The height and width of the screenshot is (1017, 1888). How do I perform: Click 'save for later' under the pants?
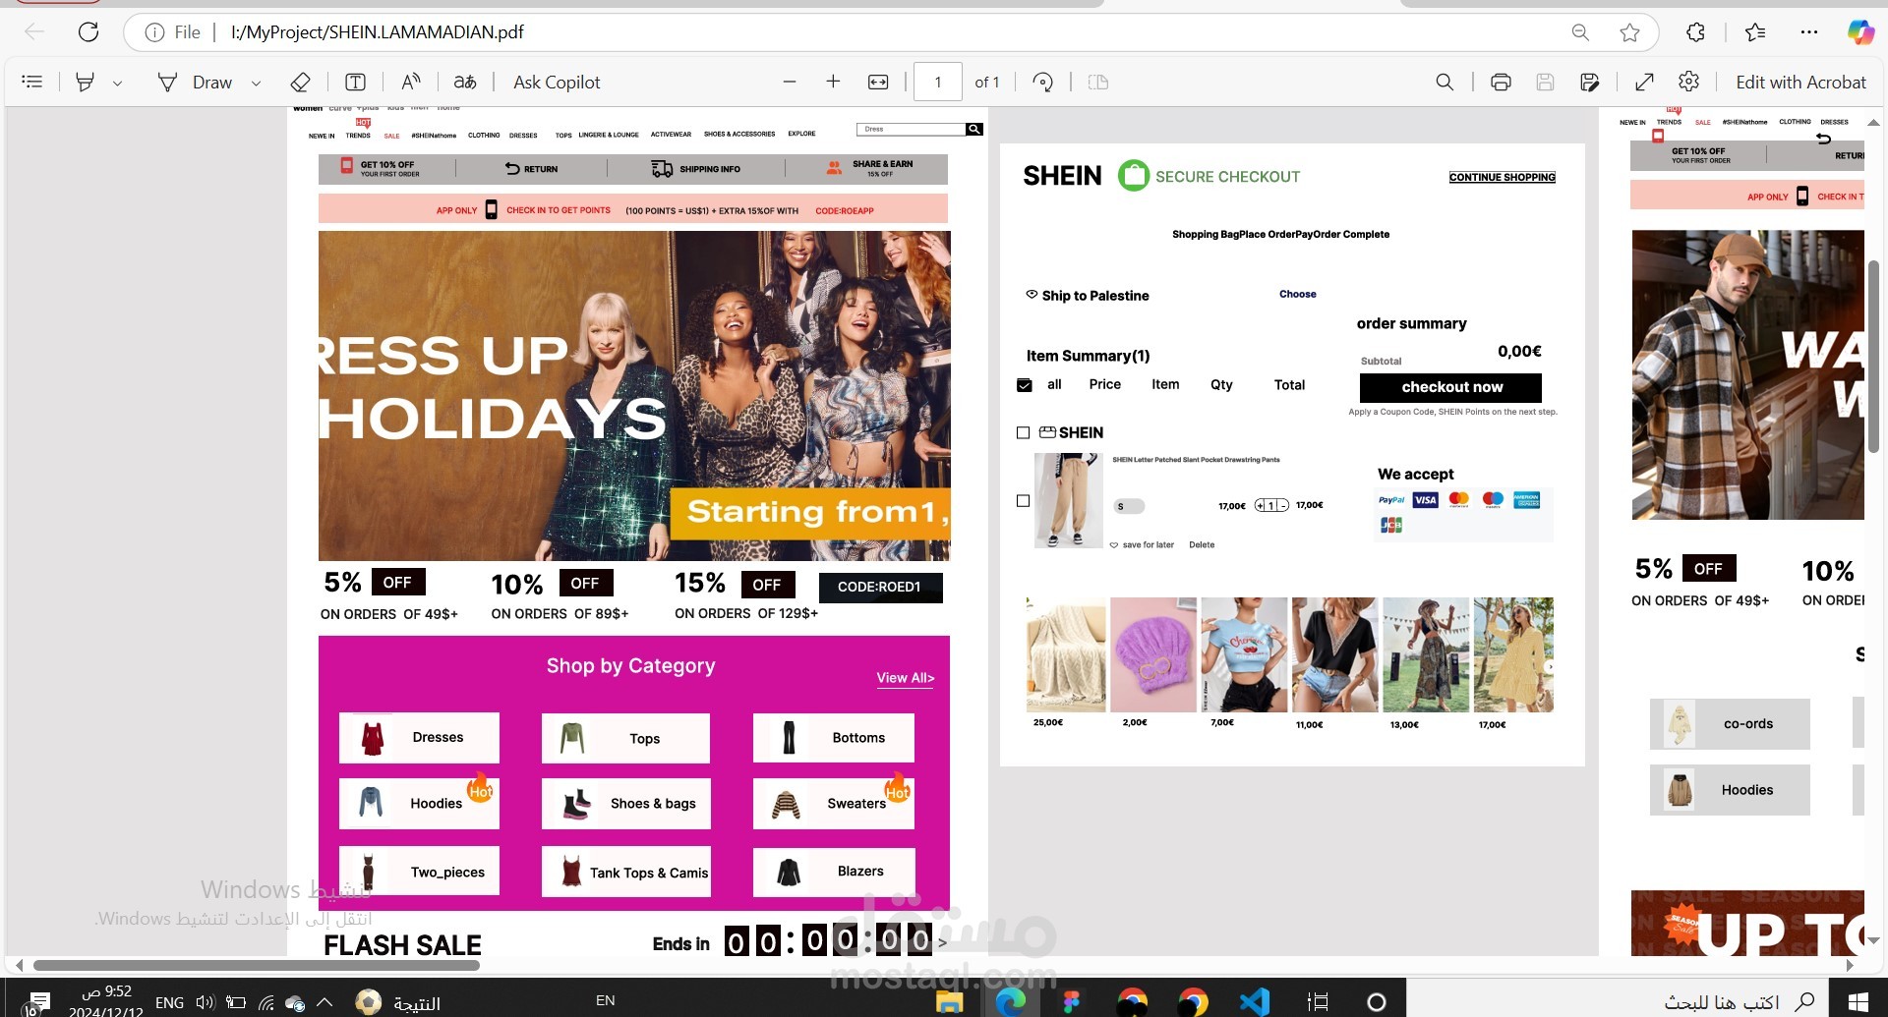coord(1143,544)
